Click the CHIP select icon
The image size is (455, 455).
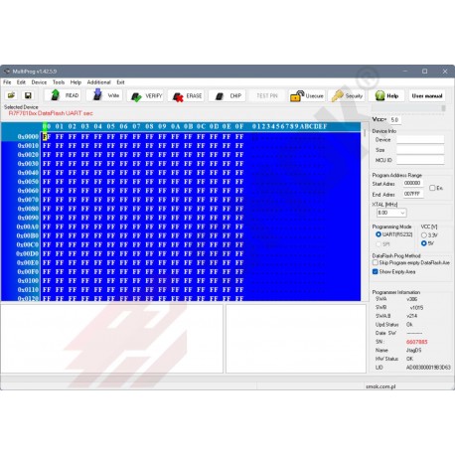click(220, 96)
